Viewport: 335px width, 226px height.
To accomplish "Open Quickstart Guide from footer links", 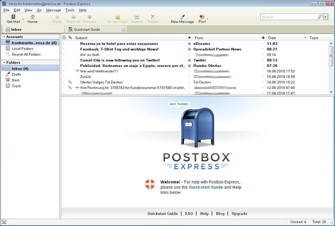I will (x=163, y=214).
